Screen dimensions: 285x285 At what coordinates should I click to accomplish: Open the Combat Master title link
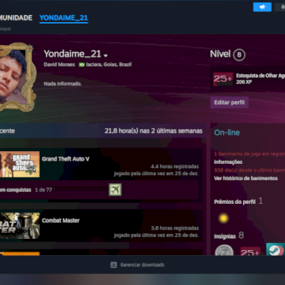pyautogui.click(x=61, y=220)
